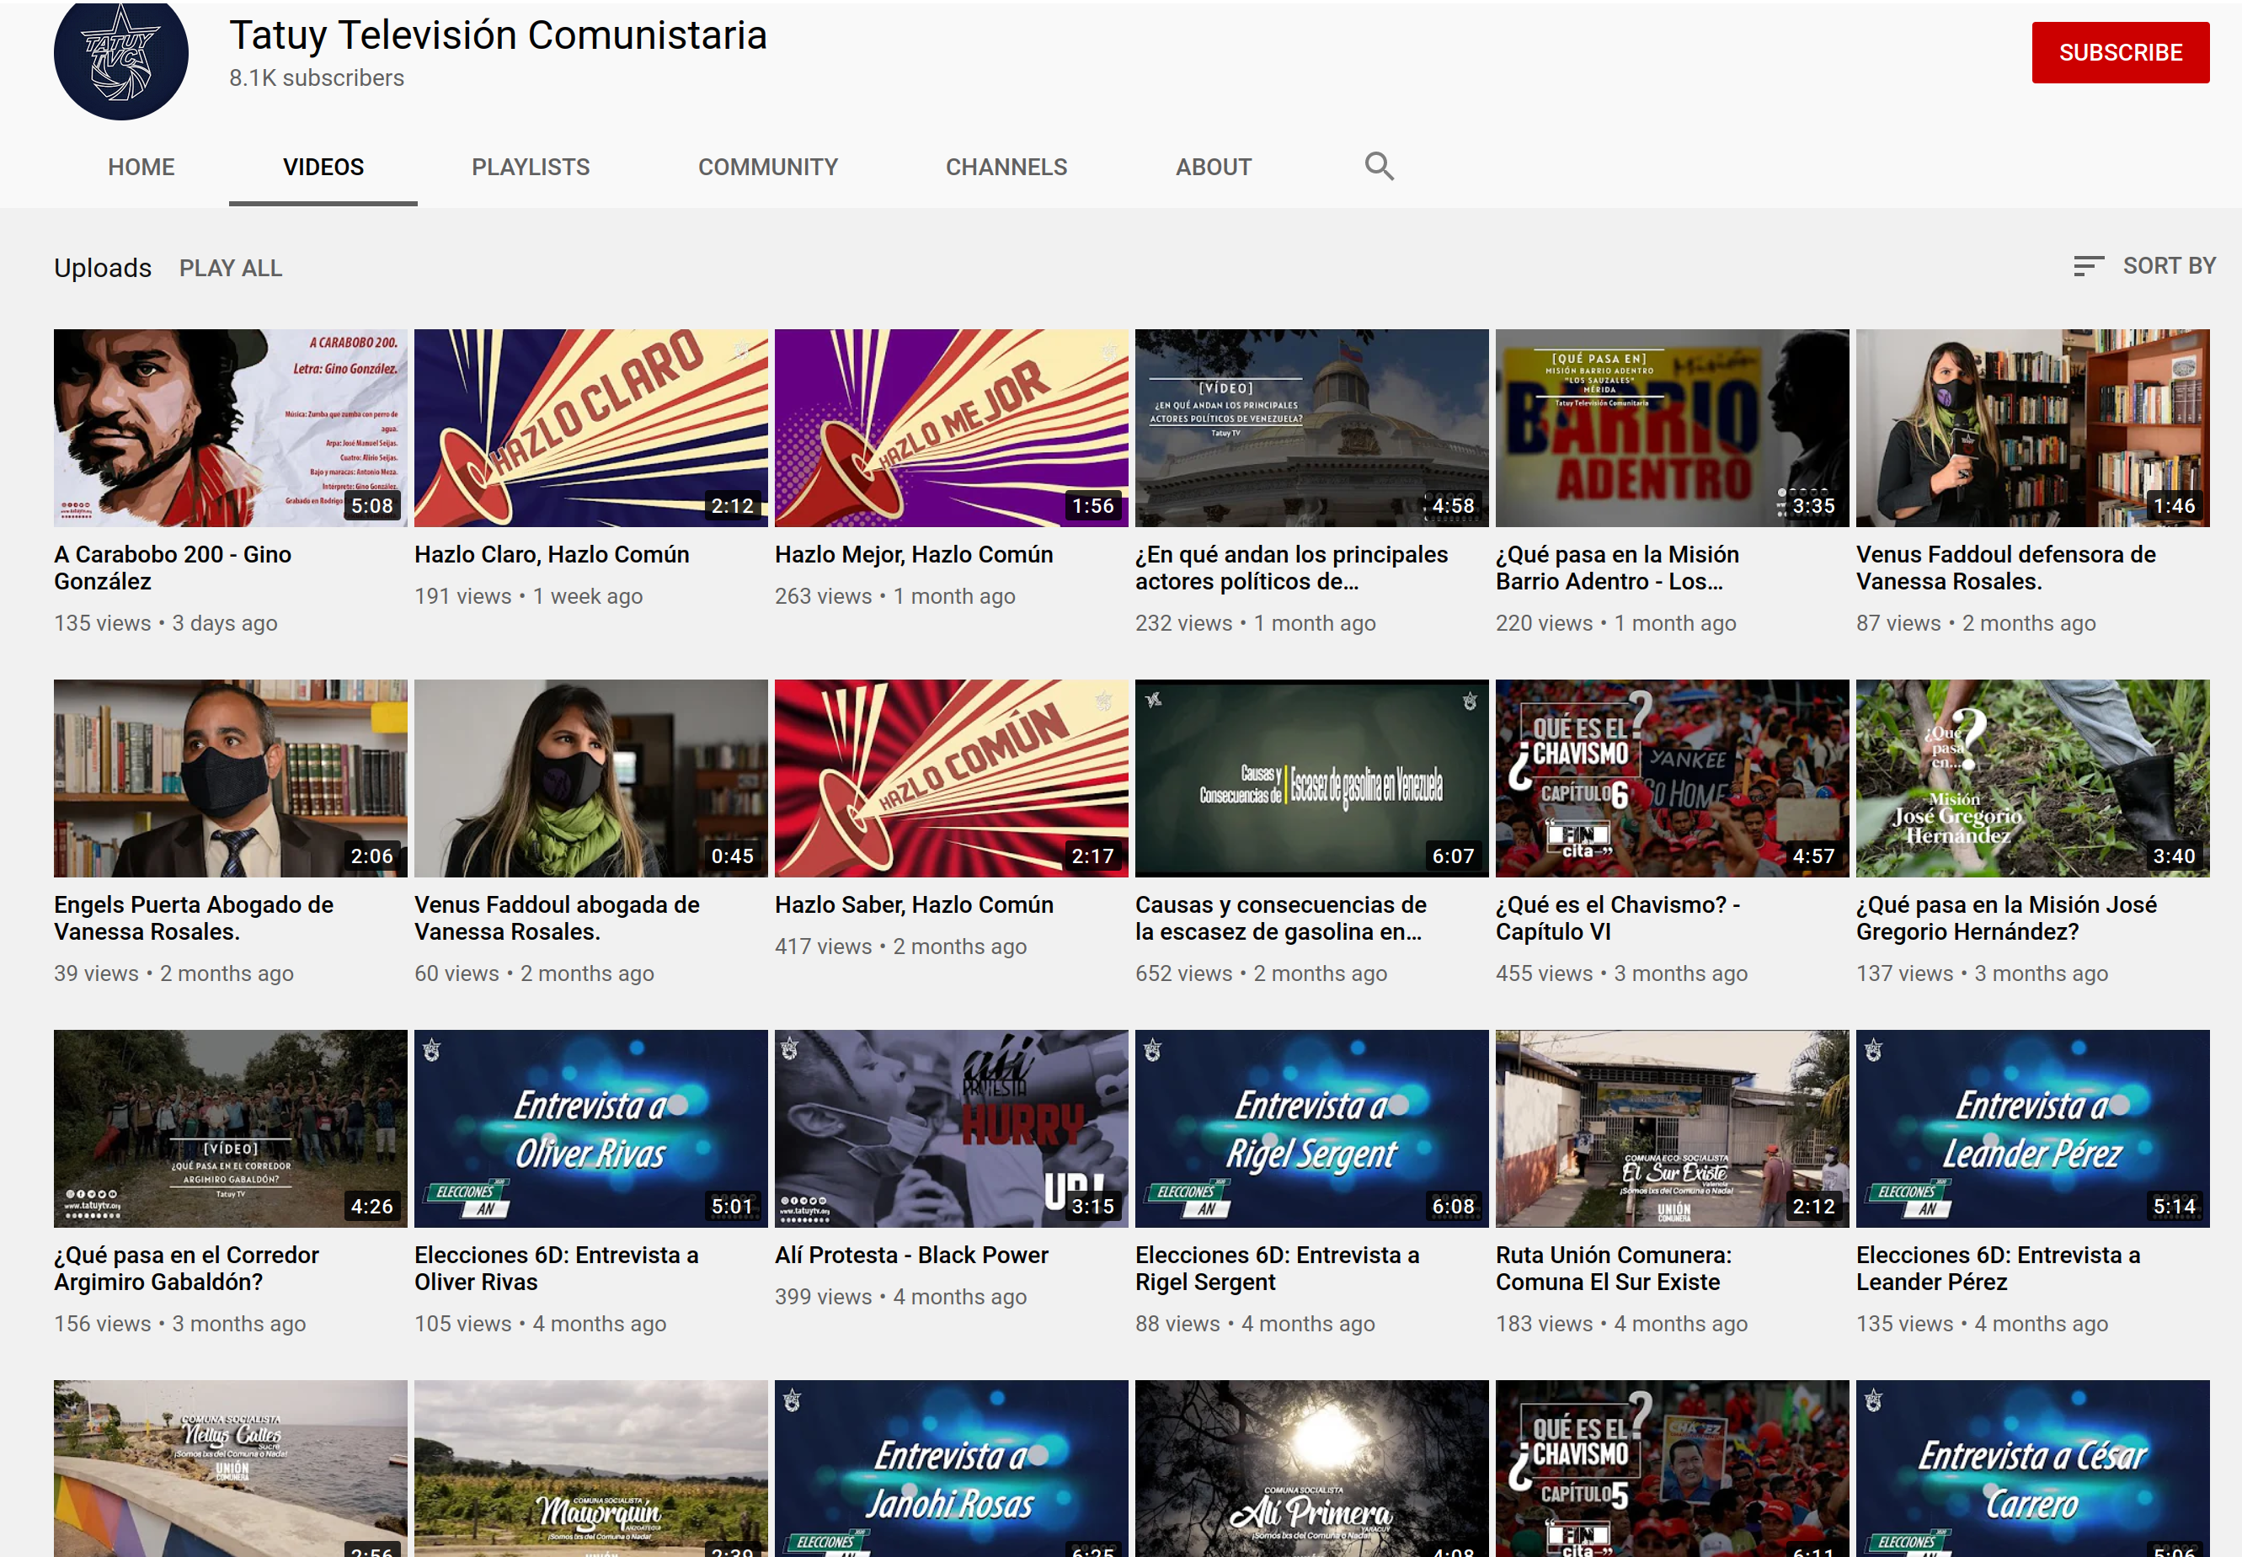Open the Alí Primera comuna thumbnail
Viewport: 2242px width, 1557px height.
tap(1312, 1469)
